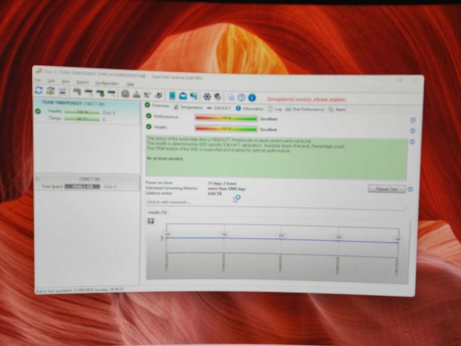461x346 pixels.
Task: Click the grey pyramid-shaped toolbar icon
Action: pyautogui.click(x=136, y=94)
